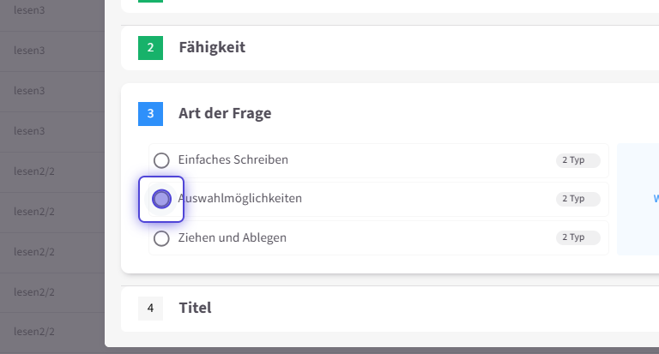Click the grey step 4 number badge

(x=150, y=308)
